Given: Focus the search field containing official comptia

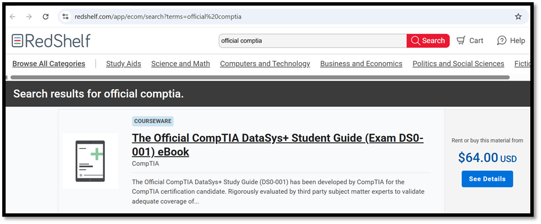Looking at the screenshot, I should coord(313,41).
